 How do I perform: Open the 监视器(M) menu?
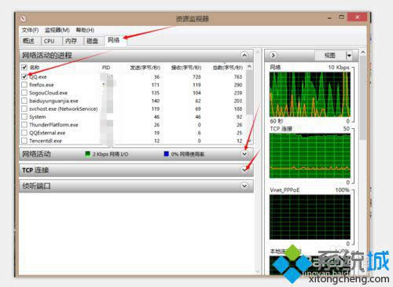57,30
